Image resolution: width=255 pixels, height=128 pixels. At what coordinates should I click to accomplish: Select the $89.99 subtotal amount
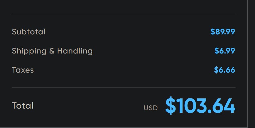click(x=223, y=32)
